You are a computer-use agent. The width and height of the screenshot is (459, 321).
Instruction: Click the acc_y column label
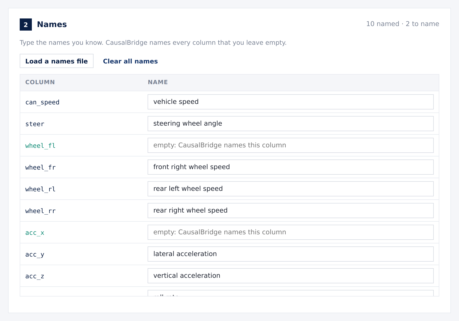pos(35,255)
